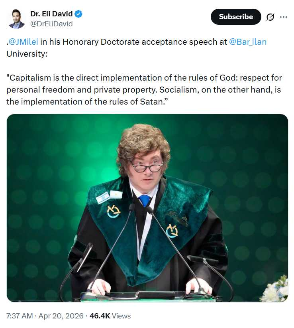Image resolution: width=294 pixels, height=328 pixels.
Task: Click the 46.4K view count
Action: click(100, 316)
